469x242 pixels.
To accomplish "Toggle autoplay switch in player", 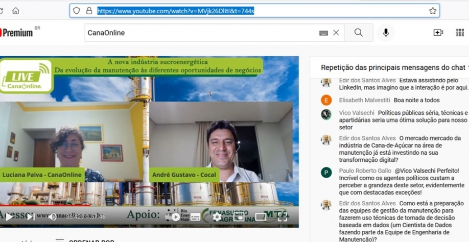I will pos(175,216).
